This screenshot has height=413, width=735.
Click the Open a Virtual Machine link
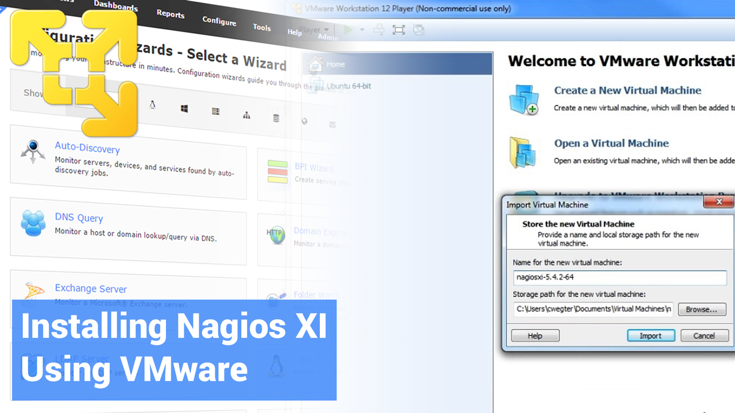tap(612, 143)
